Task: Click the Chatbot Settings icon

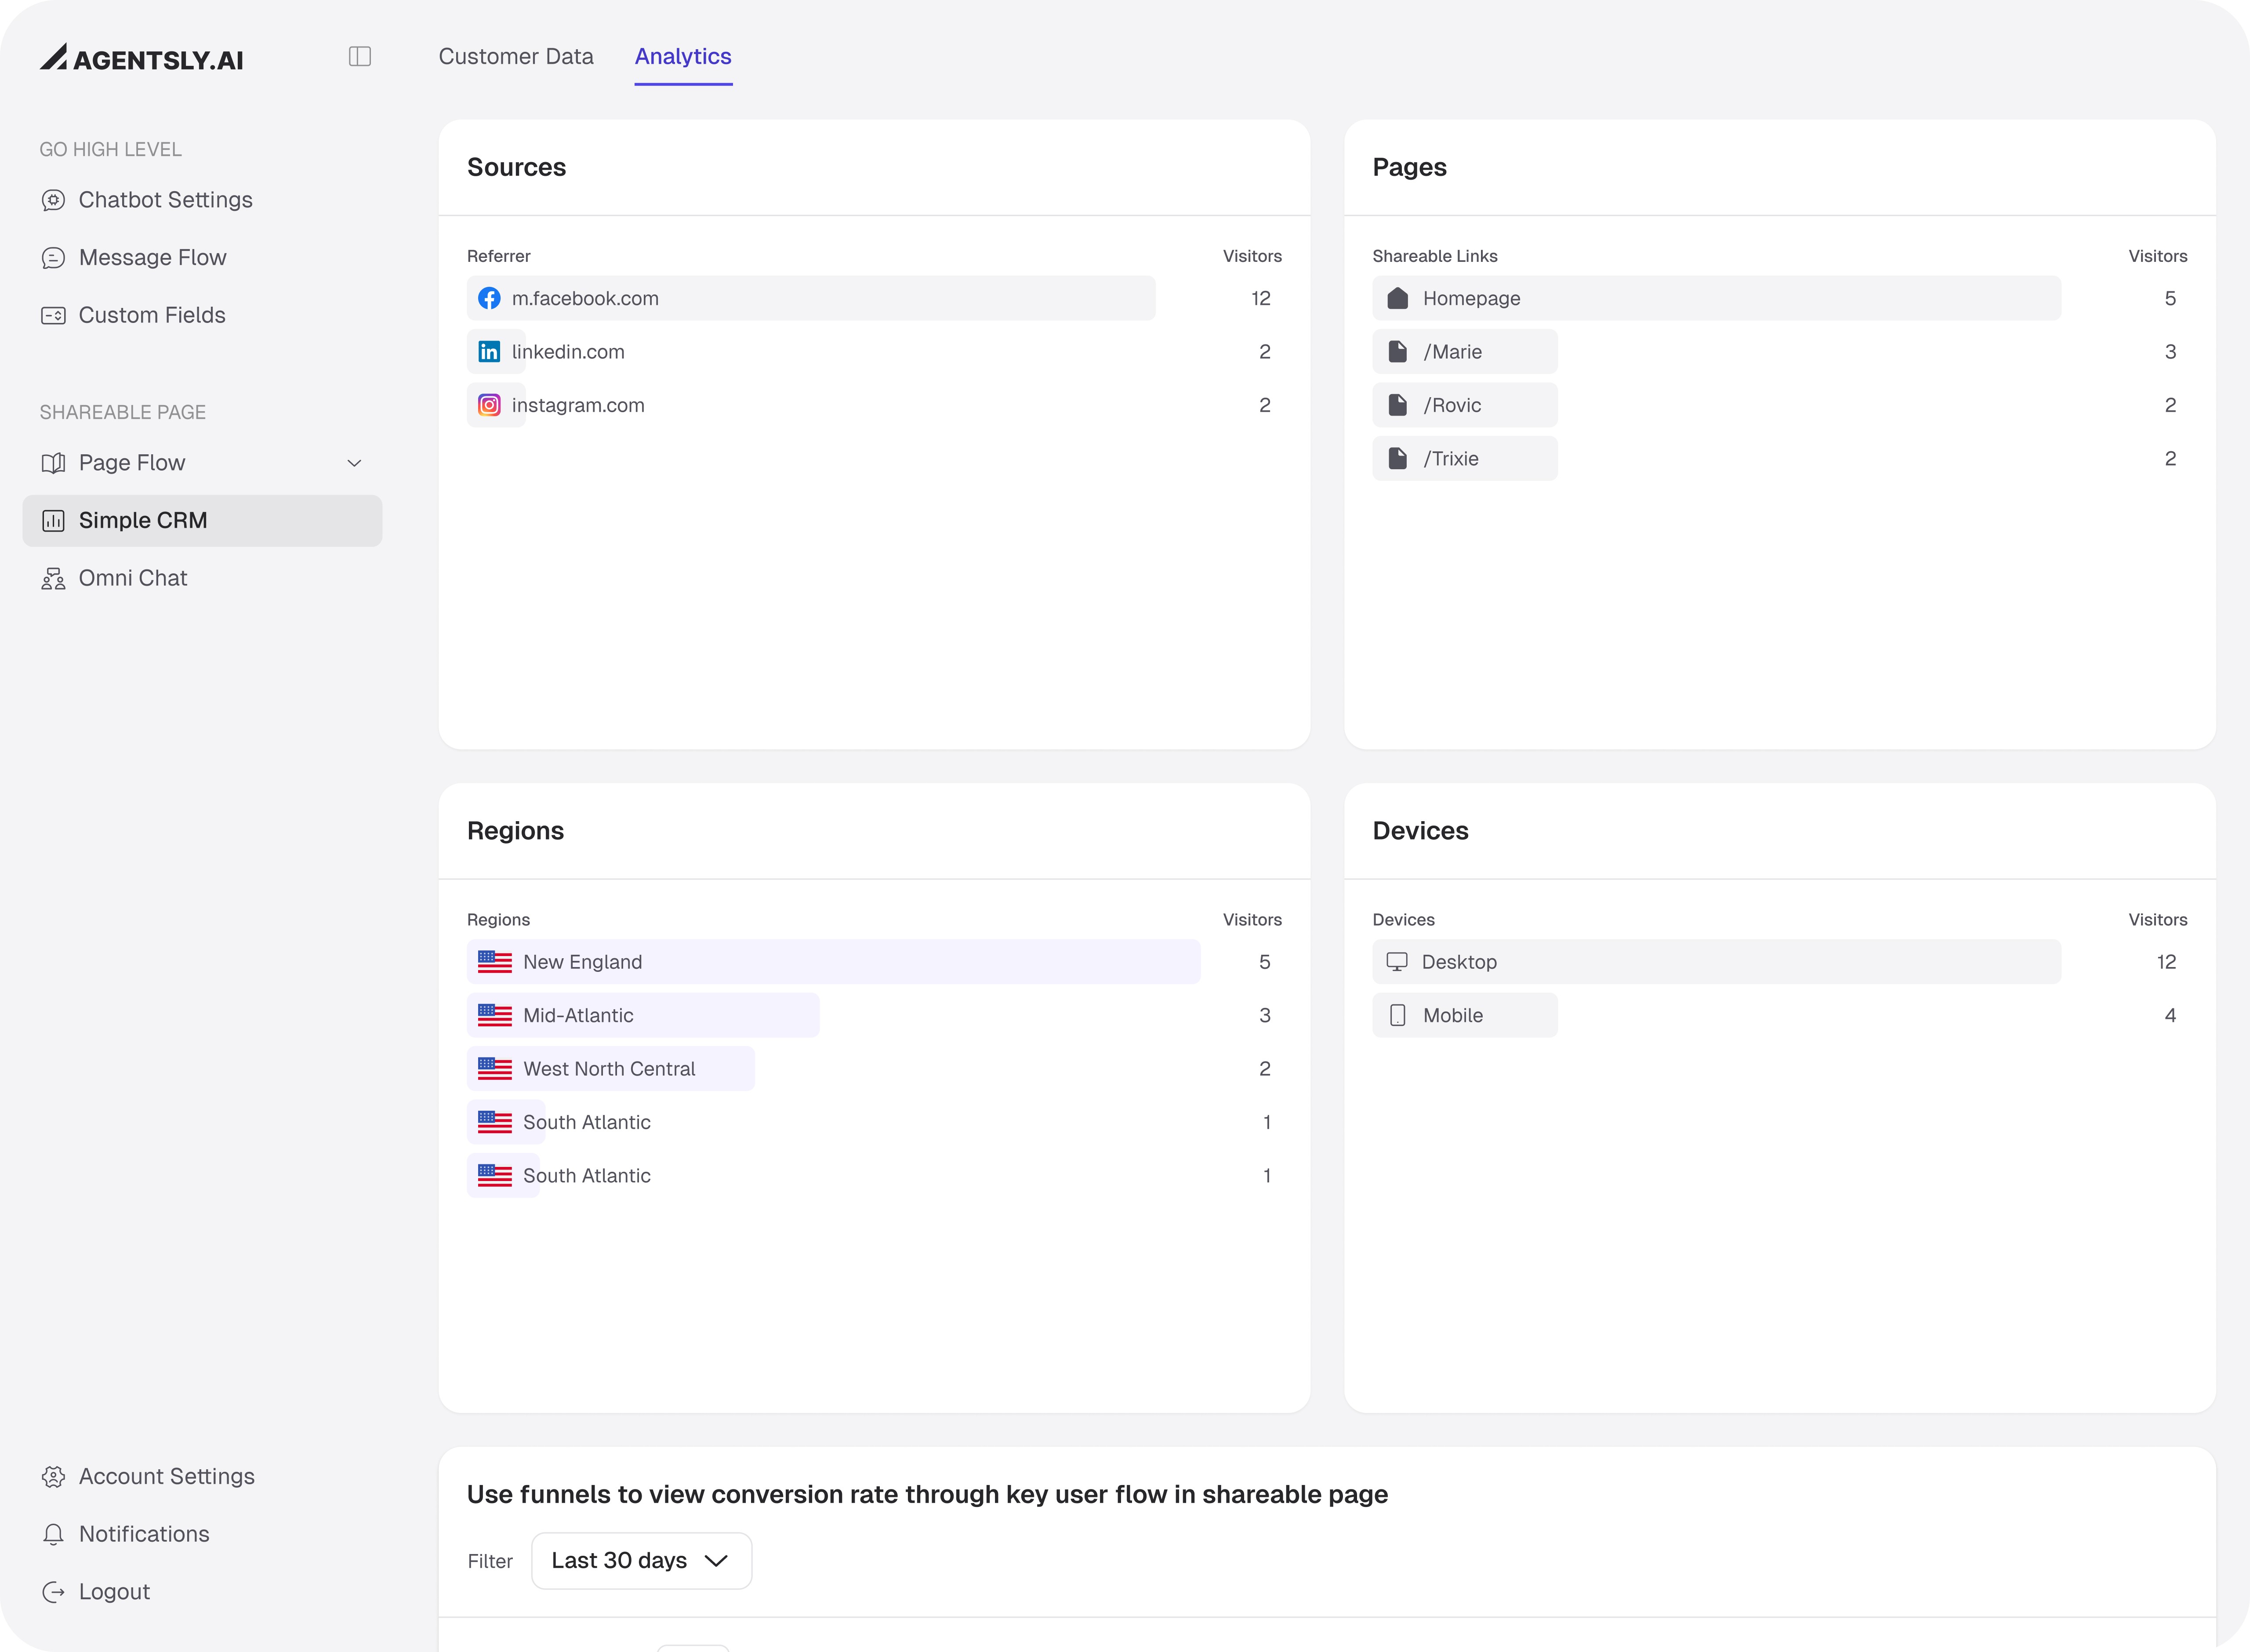Action: point(53,200)
